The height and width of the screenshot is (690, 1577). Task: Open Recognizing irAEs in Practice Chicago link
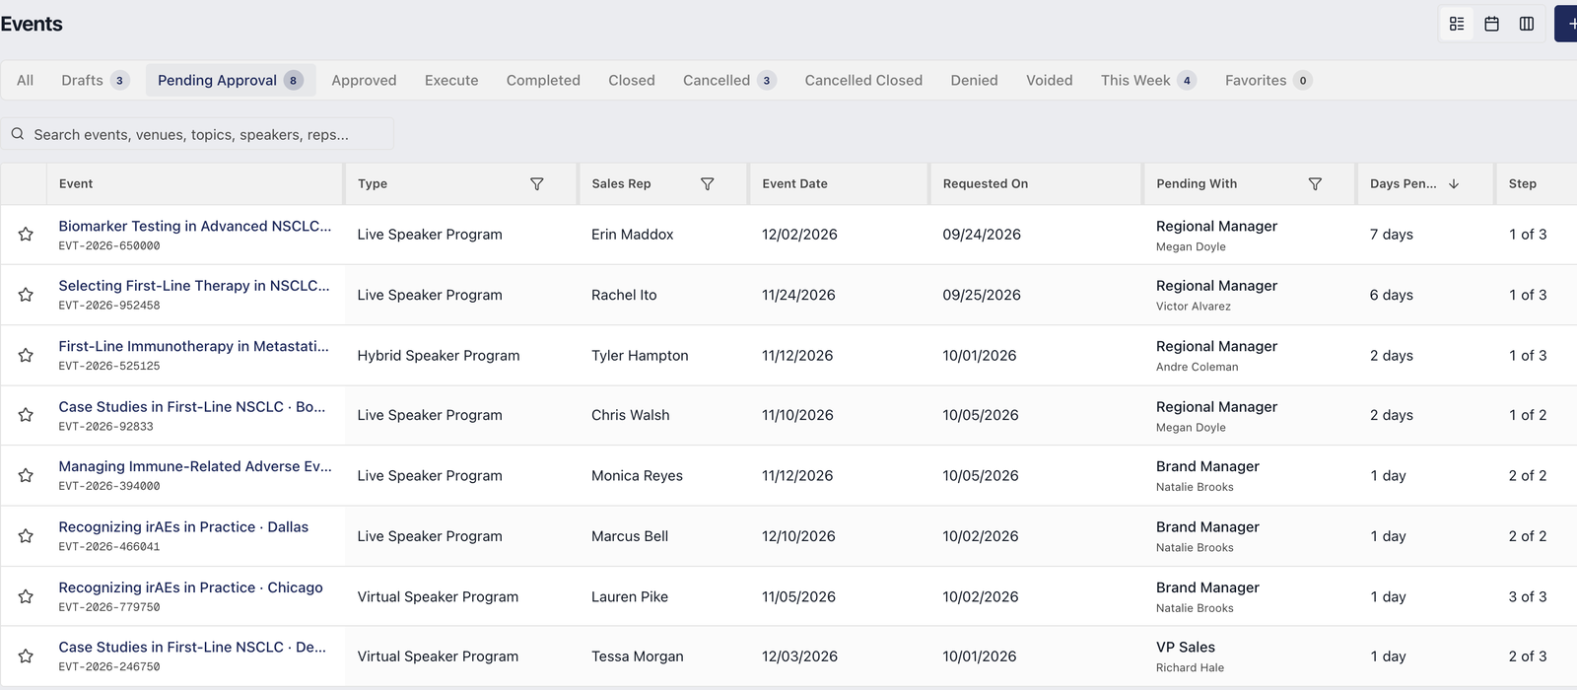click(x=190, y=587)
